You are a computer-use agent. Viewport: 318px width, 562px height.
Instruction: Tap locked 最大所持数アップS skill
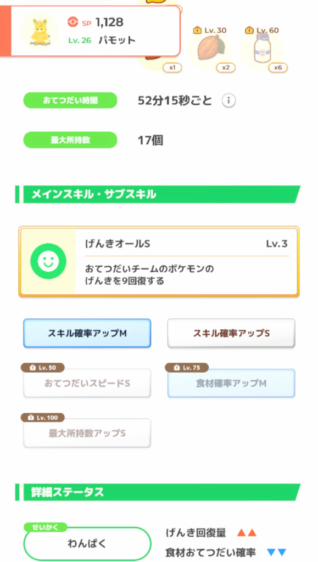click(x=87, y=433)
